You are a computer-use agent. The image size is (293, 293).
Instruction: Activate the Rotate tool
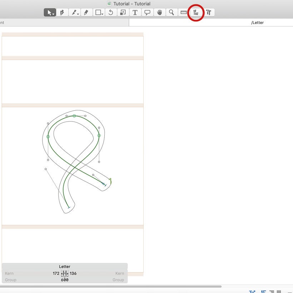click(111, 13)
